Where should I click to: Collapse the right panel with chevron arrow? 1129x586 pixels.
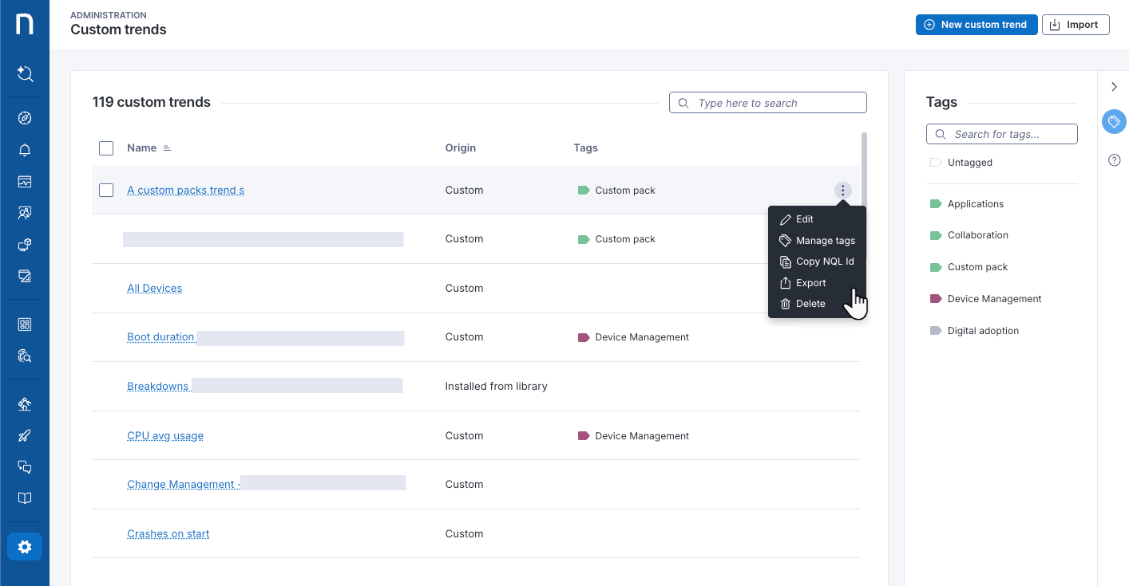[x=1115, y=86]
